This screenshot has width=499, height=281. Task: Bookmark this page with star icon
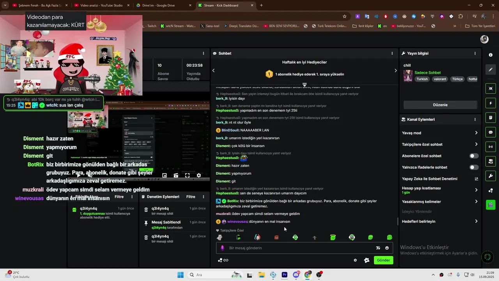pos(345,16)
